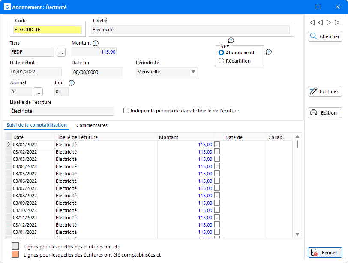Select the Répartition radio button

click(222, 61)
